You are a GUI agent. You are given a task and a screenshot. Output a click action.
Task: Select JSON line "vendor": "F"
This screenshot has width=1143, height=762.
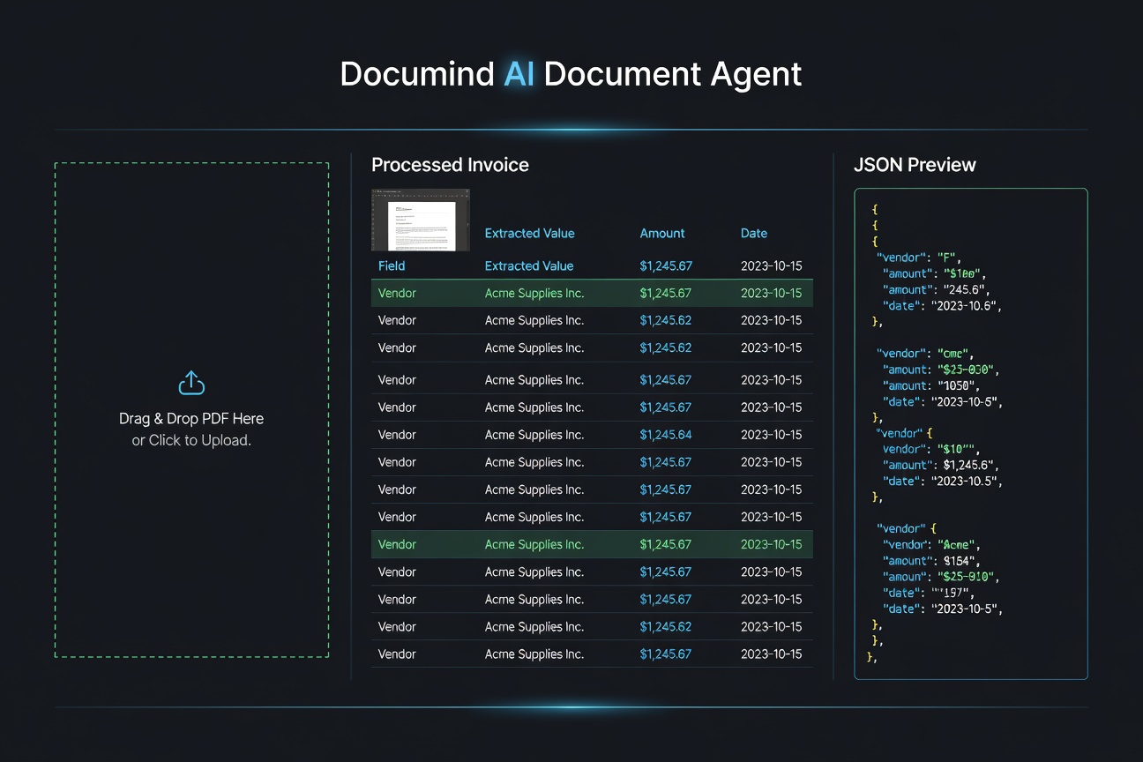click(x=921, y=257)
